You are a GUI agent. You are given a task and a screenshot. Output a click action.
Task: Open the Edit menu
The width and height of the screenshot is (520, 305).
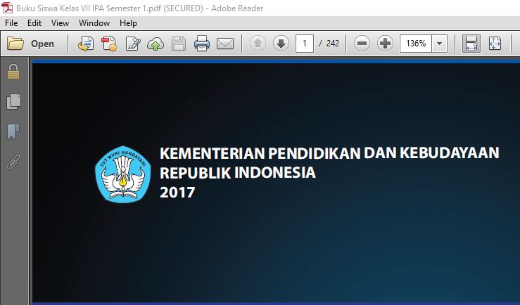coord(34,23)
